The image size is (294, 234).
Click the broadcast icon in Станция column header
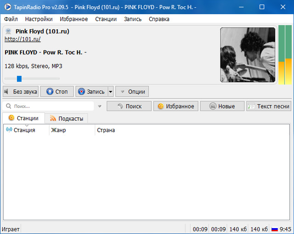9,130
